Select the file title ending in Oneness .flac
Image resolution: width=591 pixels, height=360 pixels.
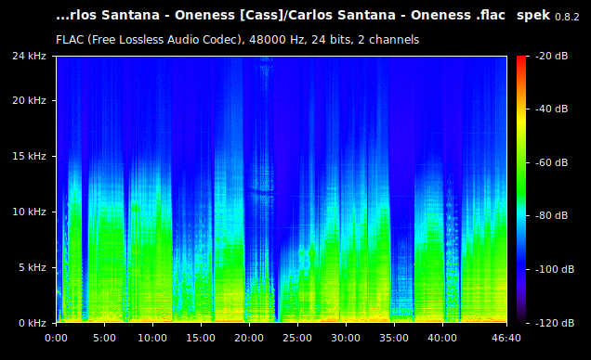point(281,15)
